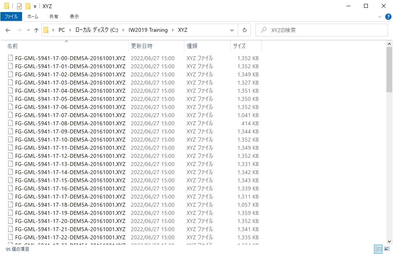
Task: Open the recent locations dropdown arrow
Action: click(28, 30)
